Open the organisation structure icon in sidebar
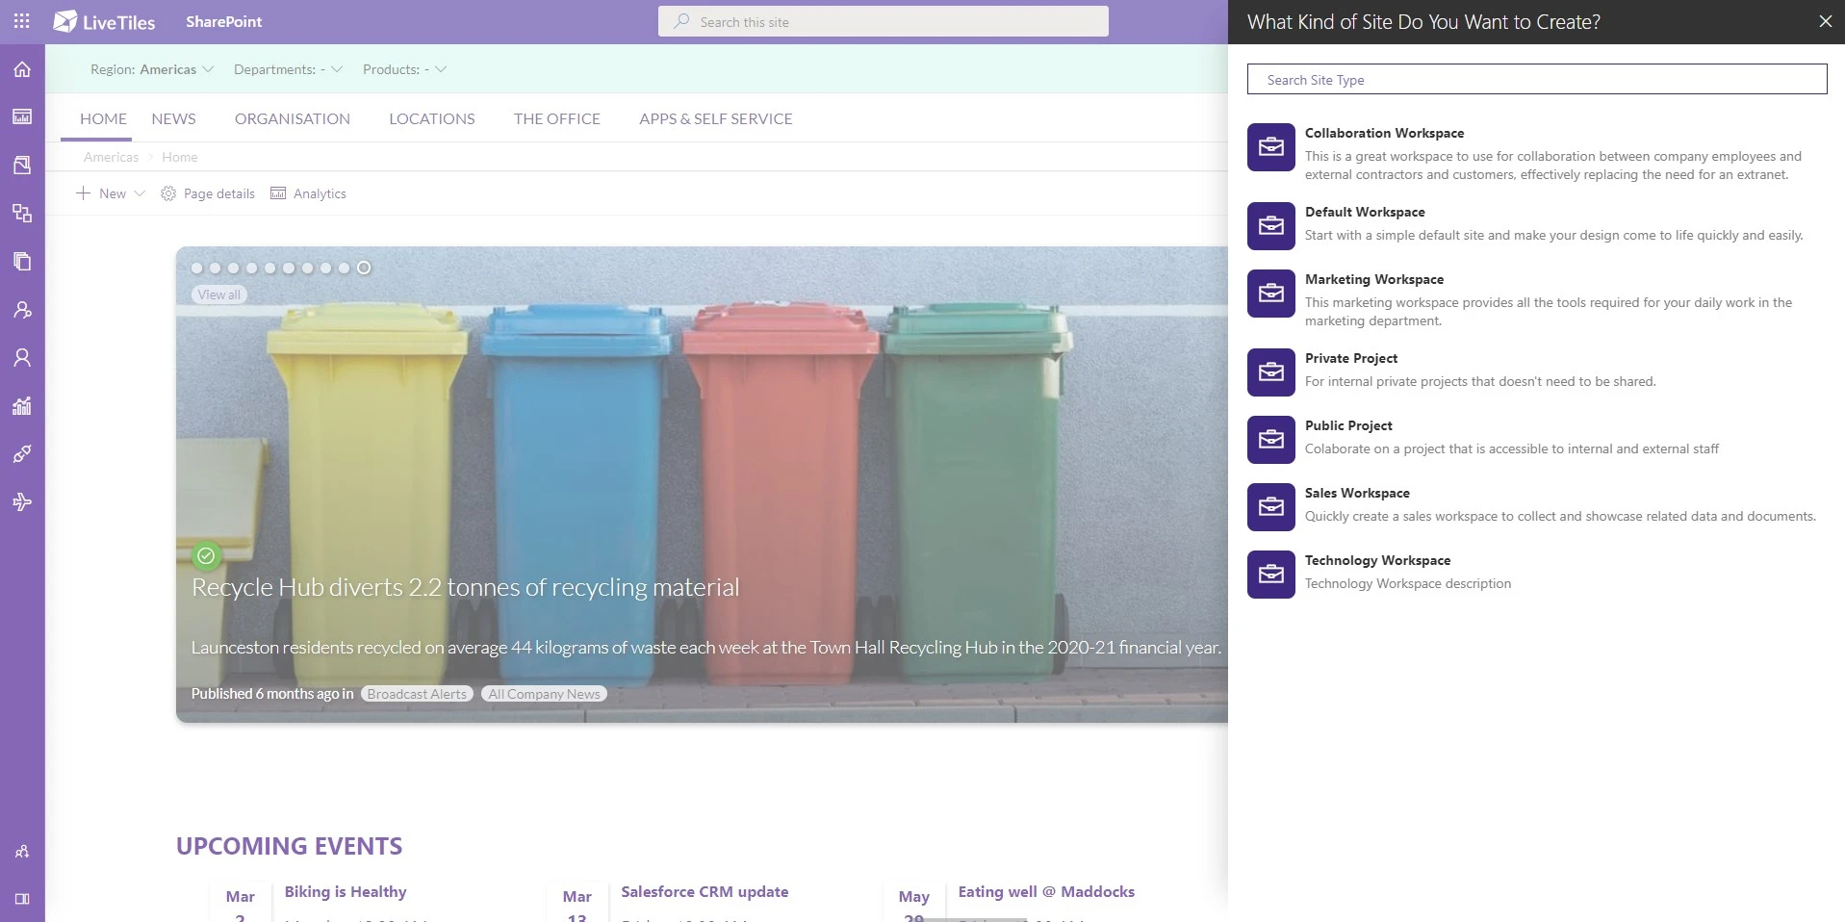 pyautogui.click(x=22, y=213)
